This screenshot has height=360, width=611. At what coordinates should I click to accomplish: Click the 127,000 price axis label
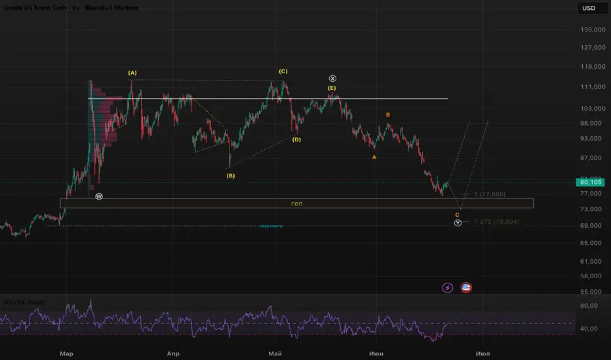click(593, 48)
